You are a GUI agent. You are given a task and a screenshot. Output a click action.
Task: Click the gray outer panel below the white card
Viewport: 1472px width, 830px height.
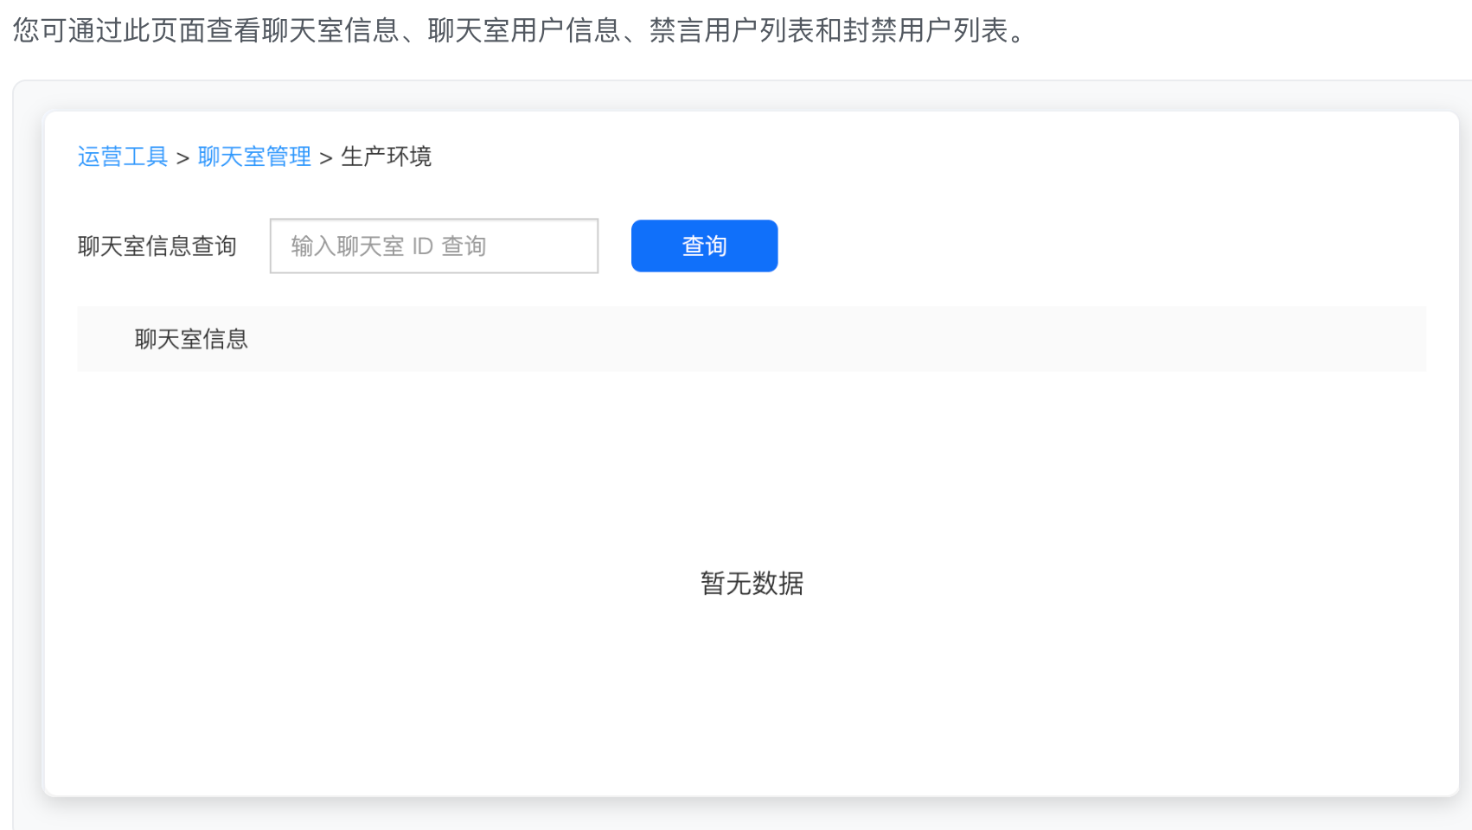744,814
